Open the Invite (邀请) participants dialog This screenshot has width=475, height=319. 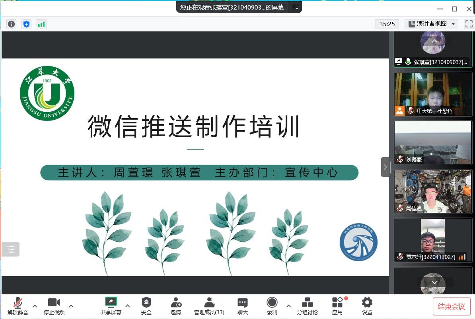point(176,305)
